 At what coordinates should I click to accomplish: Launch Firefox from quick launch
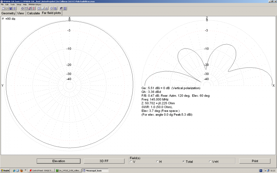21,171
